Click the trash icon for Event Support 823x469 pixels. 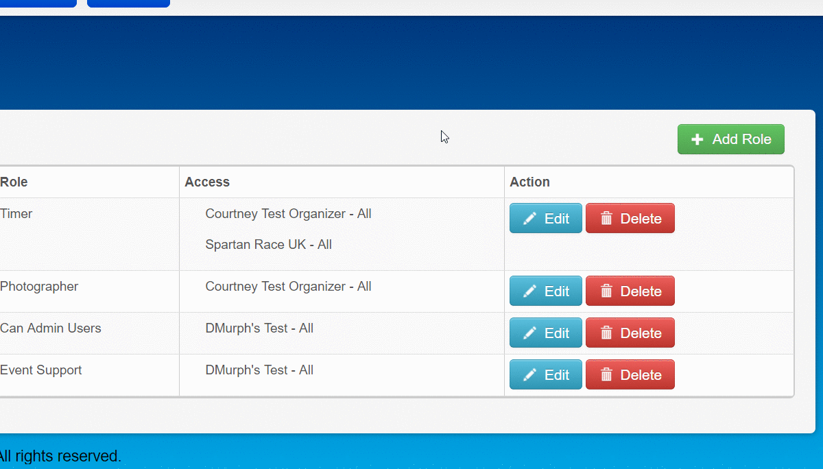(x=606, y=375)
